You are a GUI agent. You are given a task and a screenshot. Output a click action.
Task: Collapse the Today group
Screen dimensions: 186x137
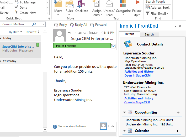1,38
